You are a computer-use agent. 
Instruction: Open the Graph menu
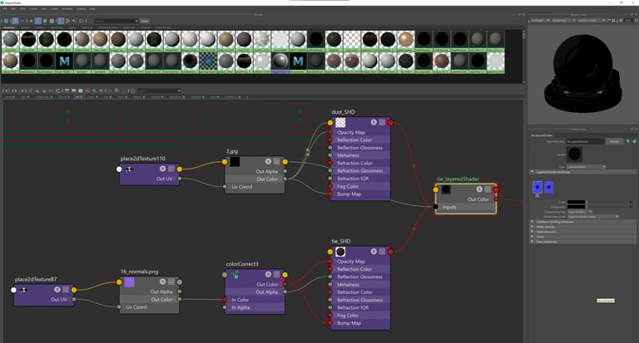pyautogui.click(x=54, y=8)
